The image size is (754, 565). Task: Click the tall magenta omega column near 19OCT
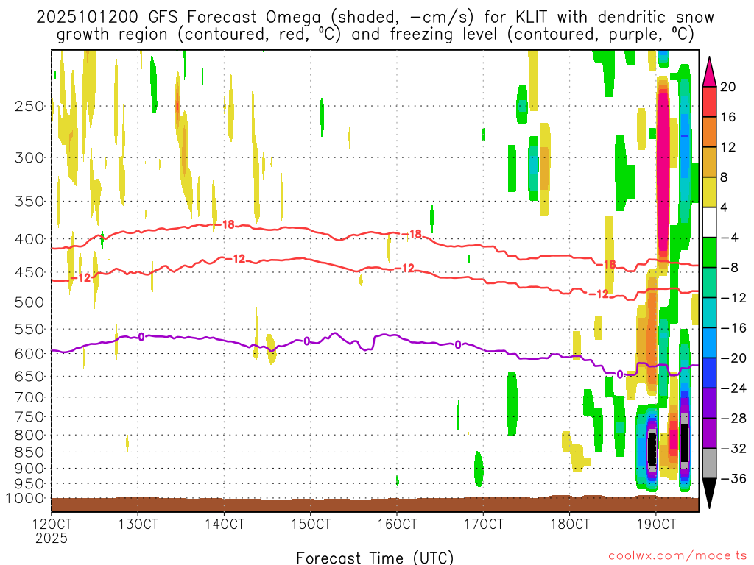coord(663,173)
